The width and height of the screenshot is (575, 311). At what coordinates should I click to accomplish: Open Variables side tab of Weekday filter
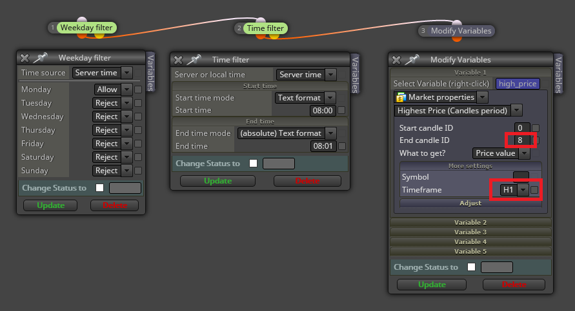(x=150, y=71)
